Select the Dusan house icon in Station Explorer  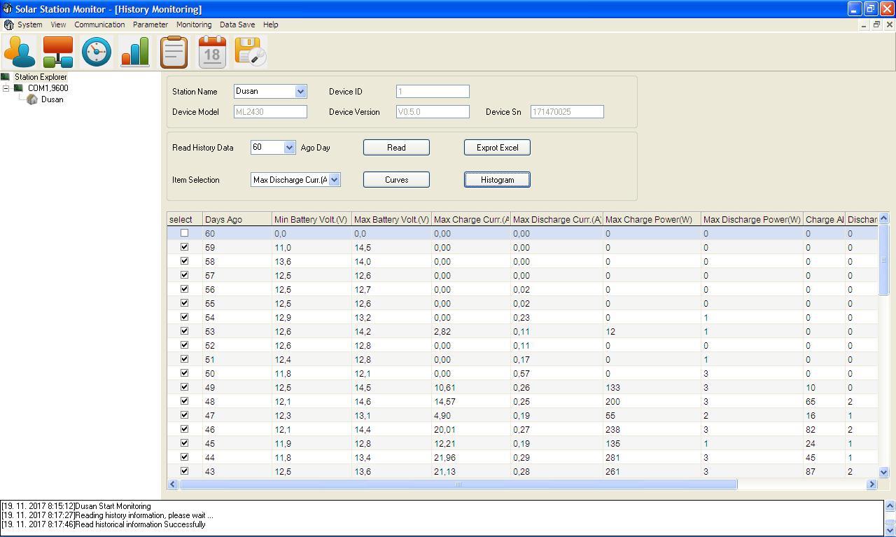32,99
